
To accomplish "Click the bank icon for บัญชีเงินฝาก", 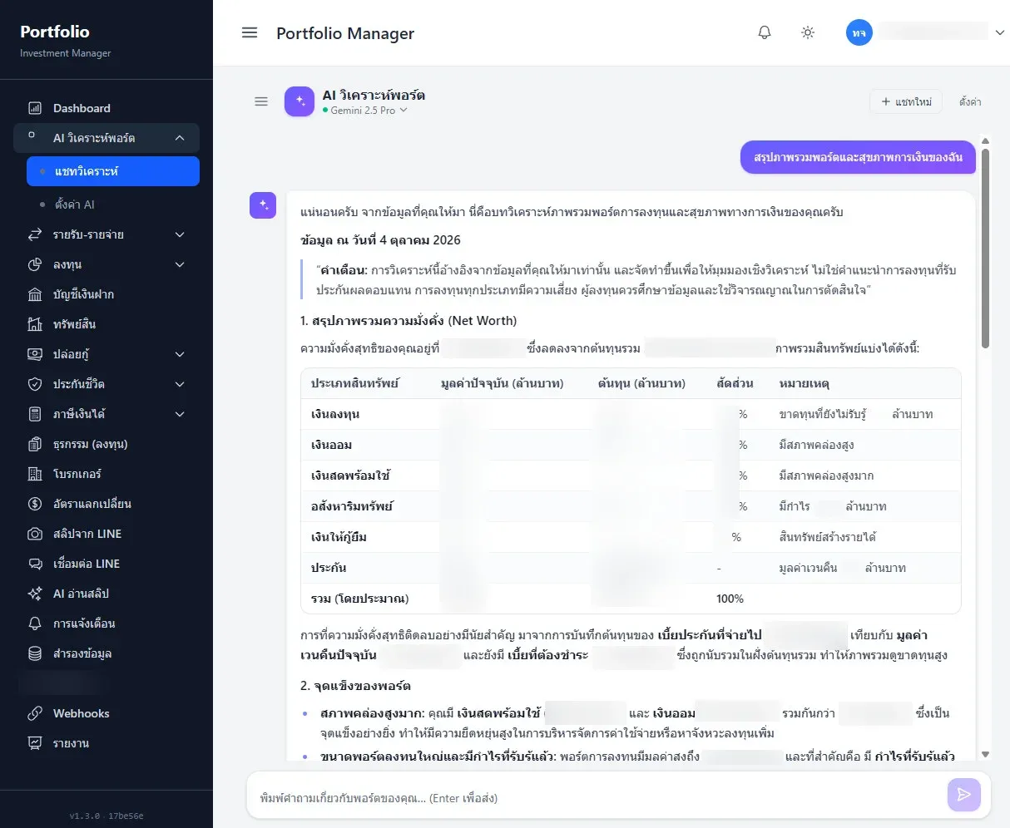I will tap(35, 294).
